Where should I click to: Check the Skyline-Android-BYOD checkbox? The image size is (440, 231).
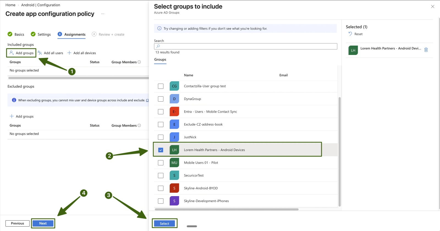161,188
